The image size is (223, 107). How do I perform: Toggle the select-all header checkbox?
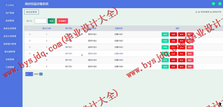(x=30, y=28)
